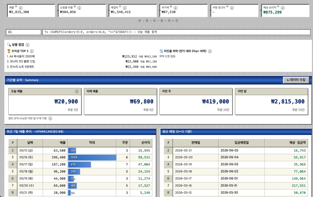Open the info icon next to 쿠팡 광고비
313x197 pixels.
pos(232,8)
